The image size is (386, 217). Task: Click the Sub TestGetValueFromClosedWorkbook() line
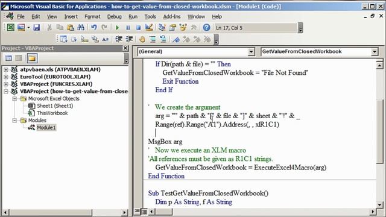coord(208,193)
